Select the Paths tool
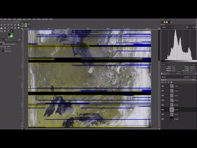 pyautogui.click(x=1, y=31)
